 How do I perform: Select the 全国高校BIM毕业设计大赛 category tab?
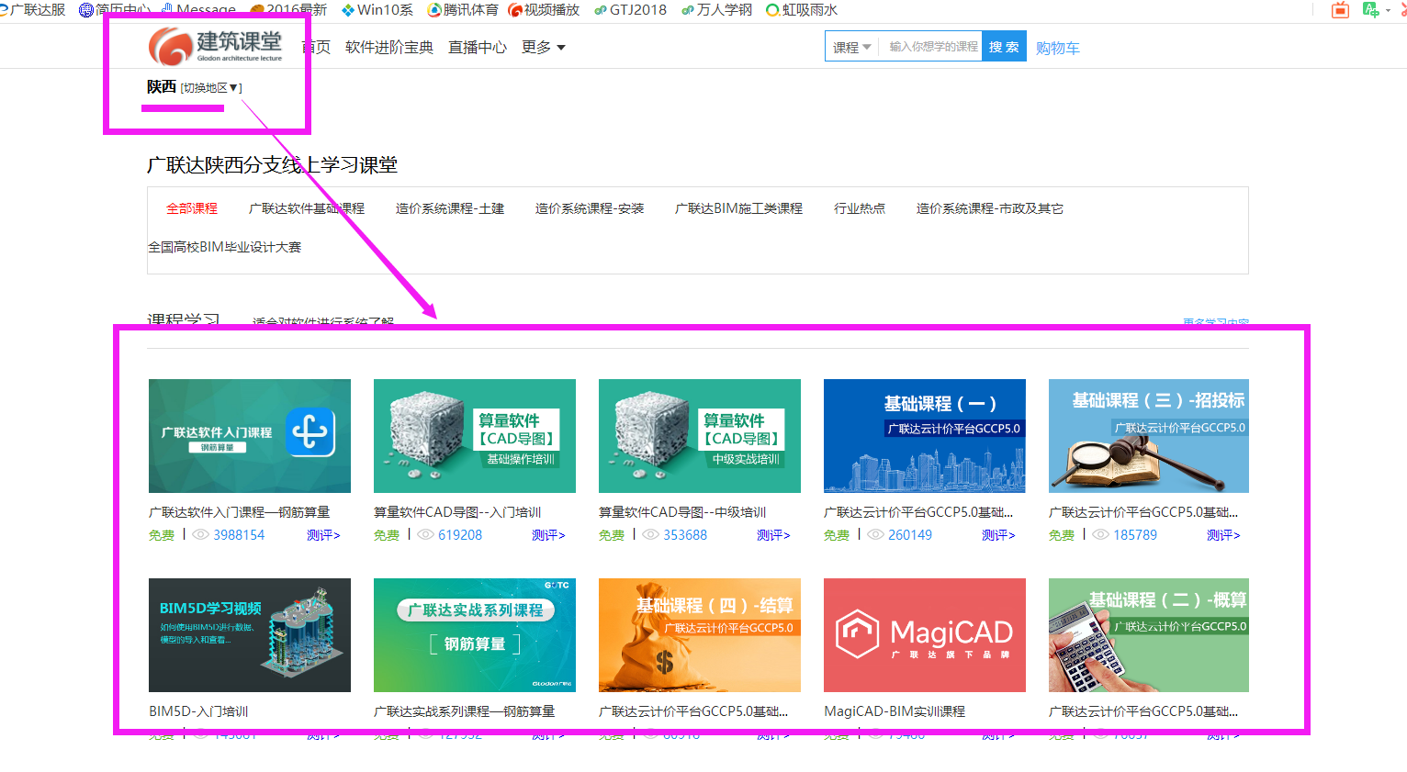pyautogui.click(x=225, y=247)
